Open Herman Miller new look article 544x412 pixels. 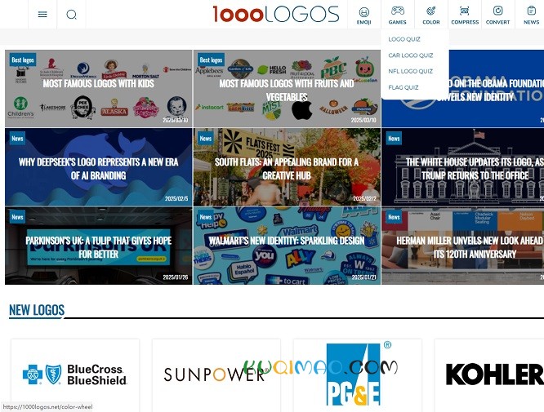coord(463,246)
